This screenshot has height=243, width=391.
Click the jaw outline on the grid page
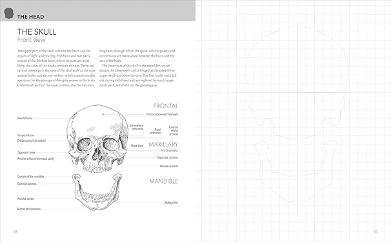(x=296, y=171)
